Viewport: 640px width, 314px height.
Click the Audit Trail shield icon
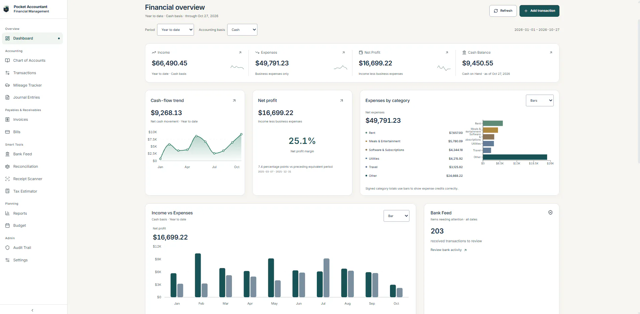click(x=7, y=248)
